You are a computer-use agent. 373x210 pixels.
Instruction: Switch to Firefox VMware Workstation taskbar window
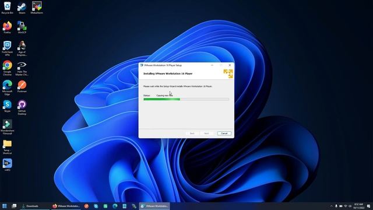66,206
